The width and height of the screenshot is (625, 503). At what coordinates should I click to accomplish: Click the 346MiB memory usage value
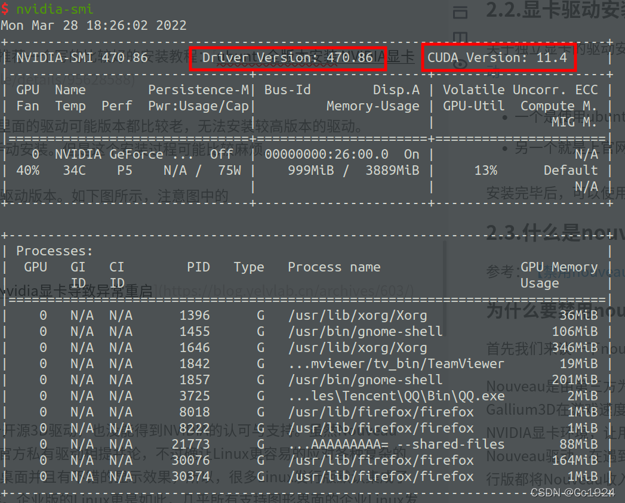pyautogui.click(x=574, y=347)
